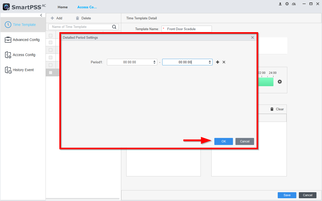Viewport: 322px width, 201px height.
Task: Check the first template row checkbox
Action: 51,42
